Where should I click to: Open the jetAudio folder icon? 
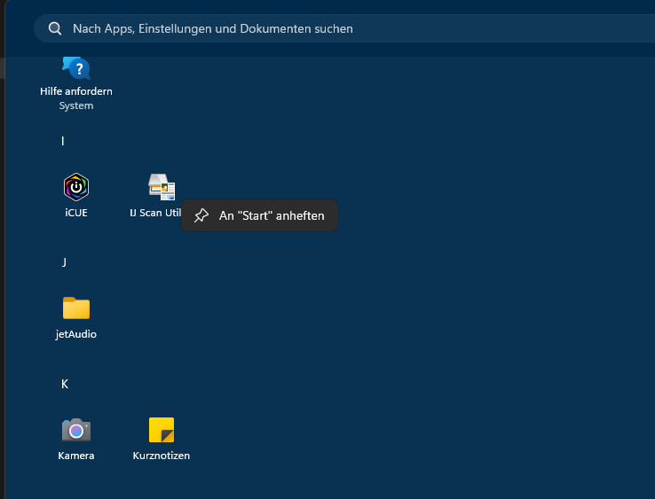[x=76, y=308]
